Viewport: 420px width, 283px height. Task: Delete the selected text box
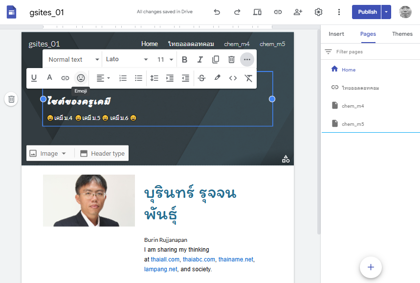(x=231, y=59)
